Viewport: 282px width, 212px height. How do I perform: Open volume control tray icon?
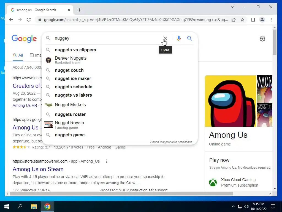point(246,206)
